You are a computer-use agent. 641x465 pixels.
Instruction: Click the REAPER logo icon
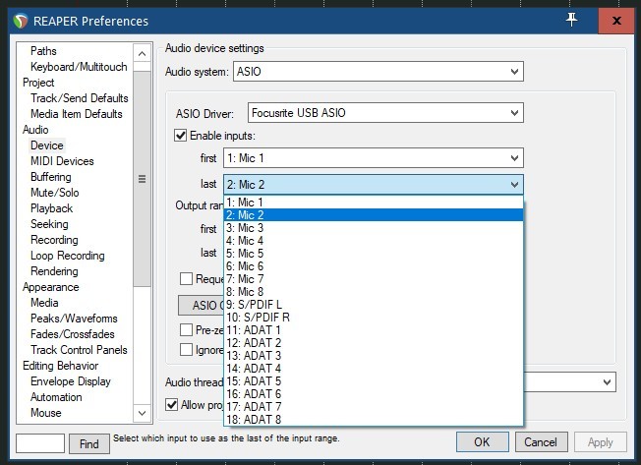pos(22,21)
